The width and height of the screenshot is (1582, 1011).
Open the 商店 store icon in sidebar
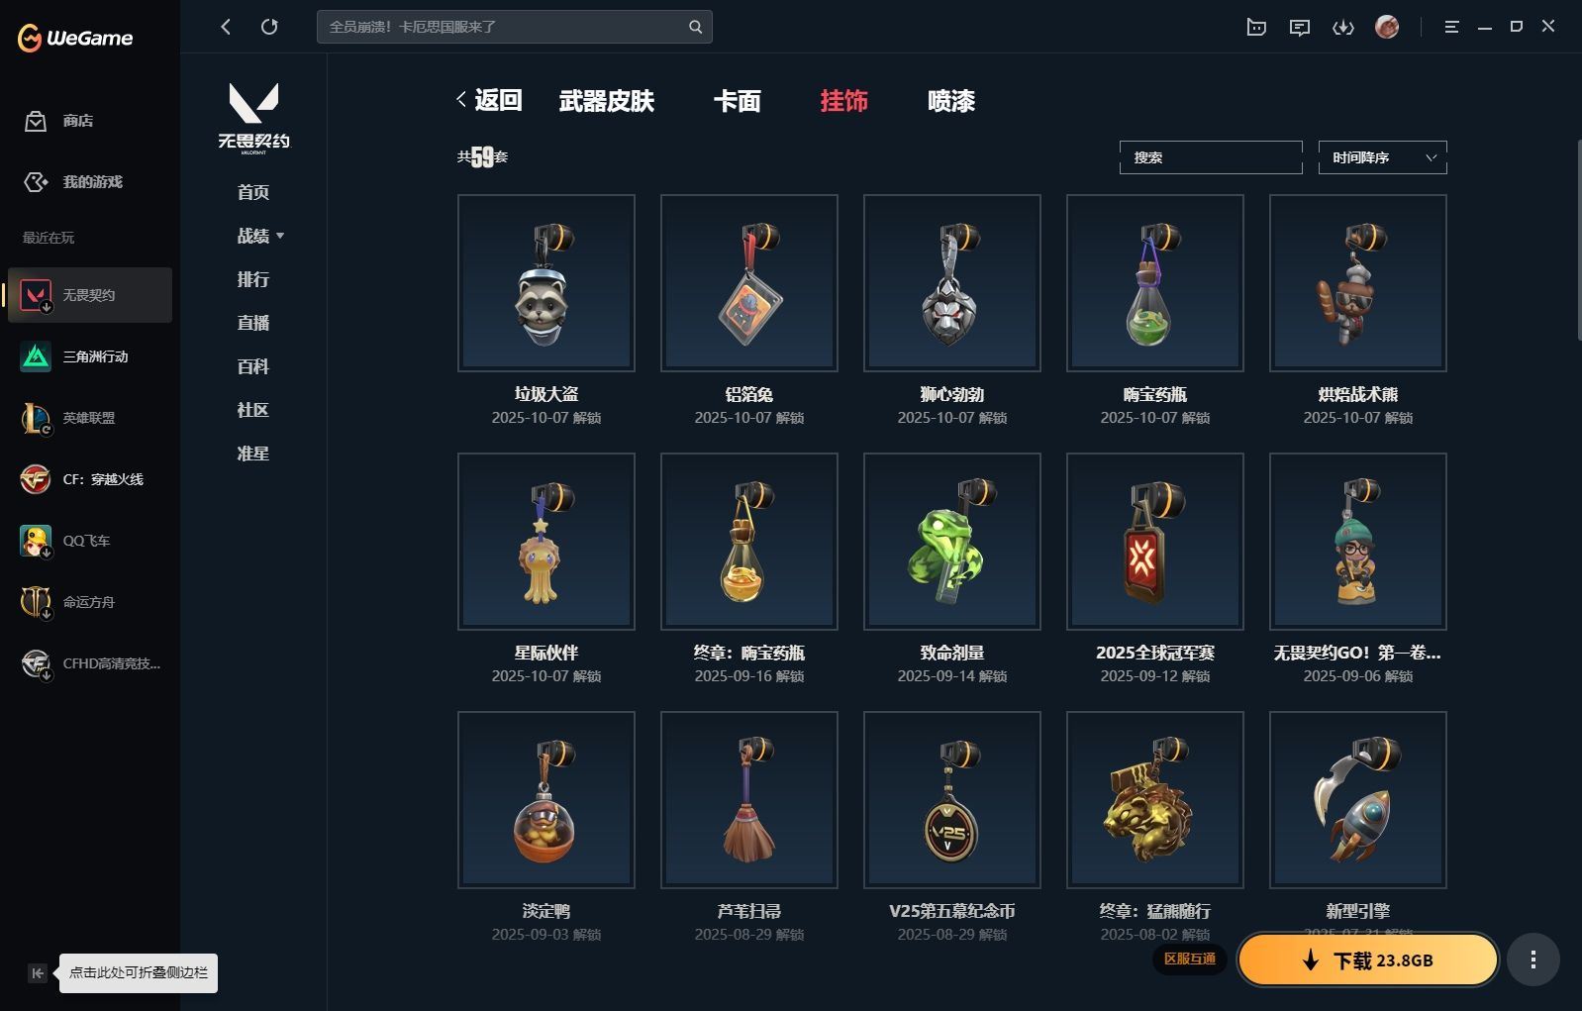click(36, 121)
